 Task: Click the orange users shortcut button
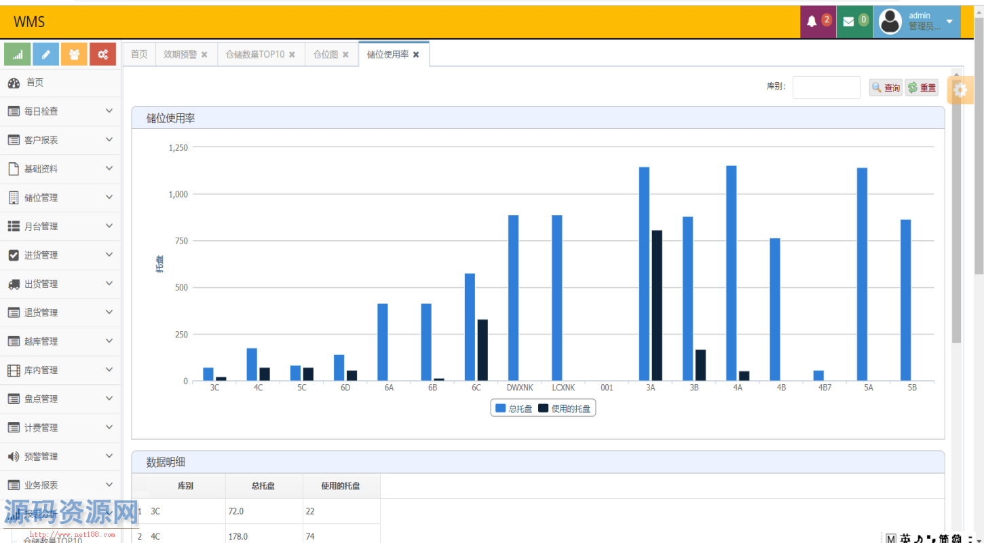75,54
